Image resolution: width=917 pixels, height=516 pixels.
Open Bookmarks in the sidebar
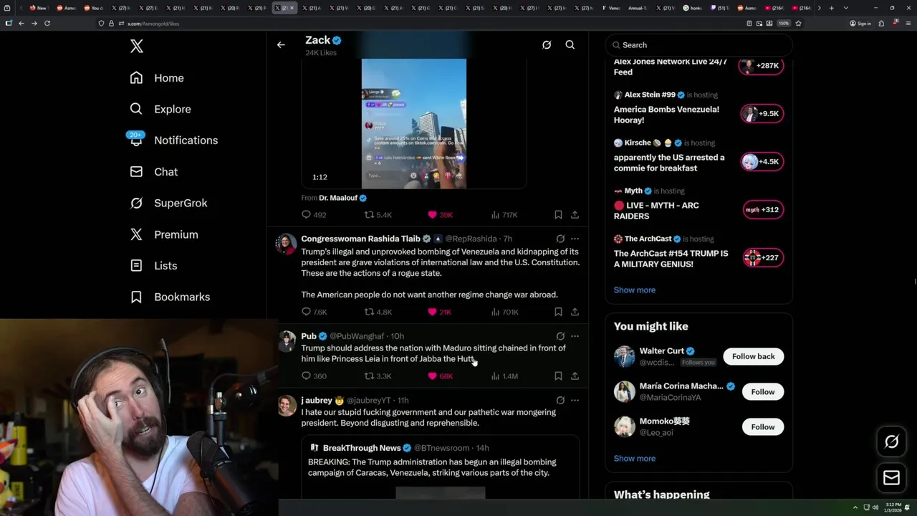170,297
